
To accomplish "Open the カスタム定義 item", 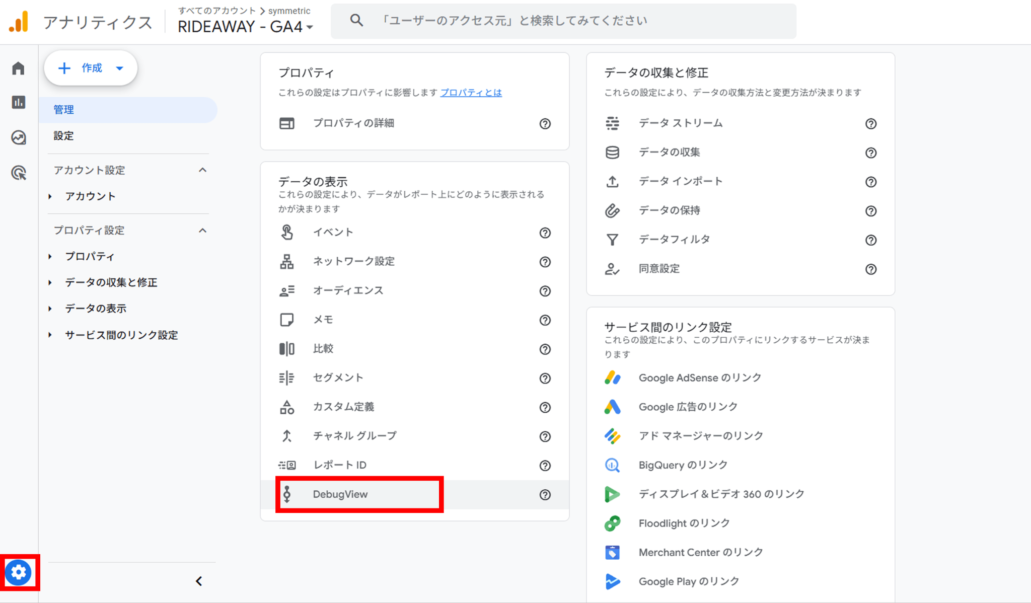I will click(x=415, y=407).
